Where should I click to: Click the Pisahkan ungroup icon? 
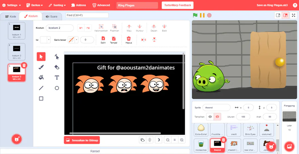pyautogui.click(x=114, y=27)
